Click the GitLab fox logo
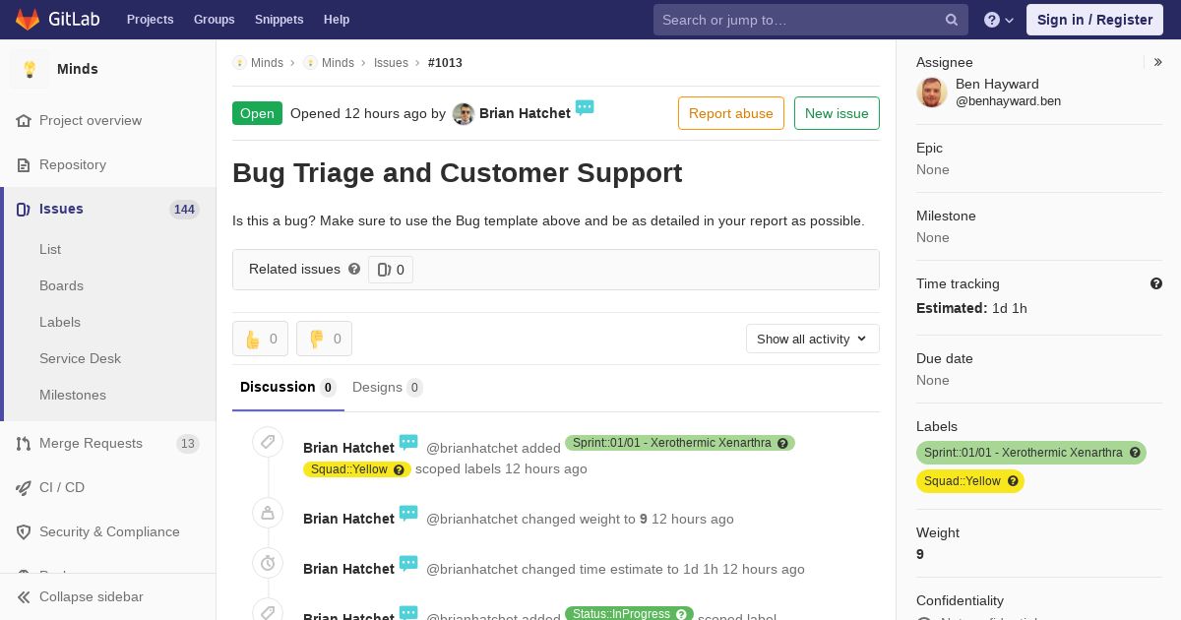1181x620 pixels. pyautogui.click(x=29, y=19)
